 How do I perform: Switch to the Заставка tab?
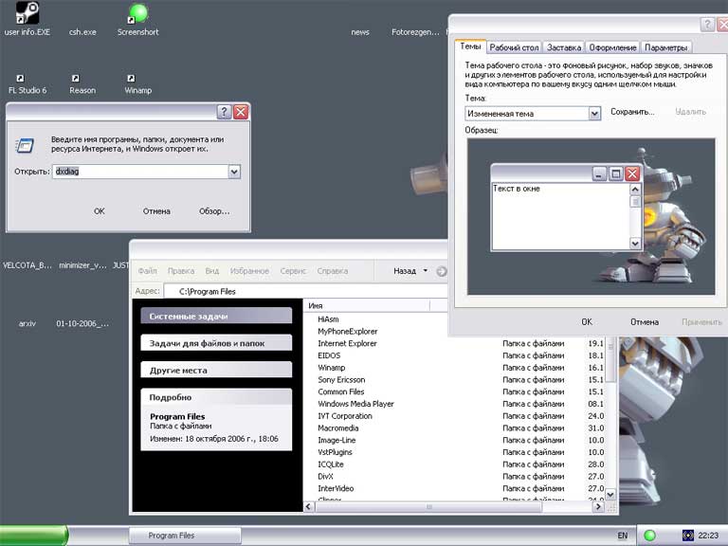[x=564, y=47]
